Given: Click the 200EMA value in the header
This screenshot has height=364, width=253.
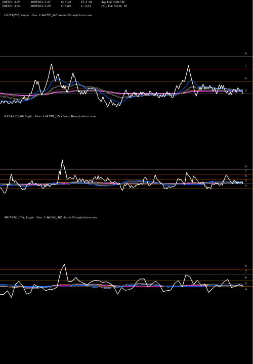Looking at the screenshot, I should tap(40, 6).
